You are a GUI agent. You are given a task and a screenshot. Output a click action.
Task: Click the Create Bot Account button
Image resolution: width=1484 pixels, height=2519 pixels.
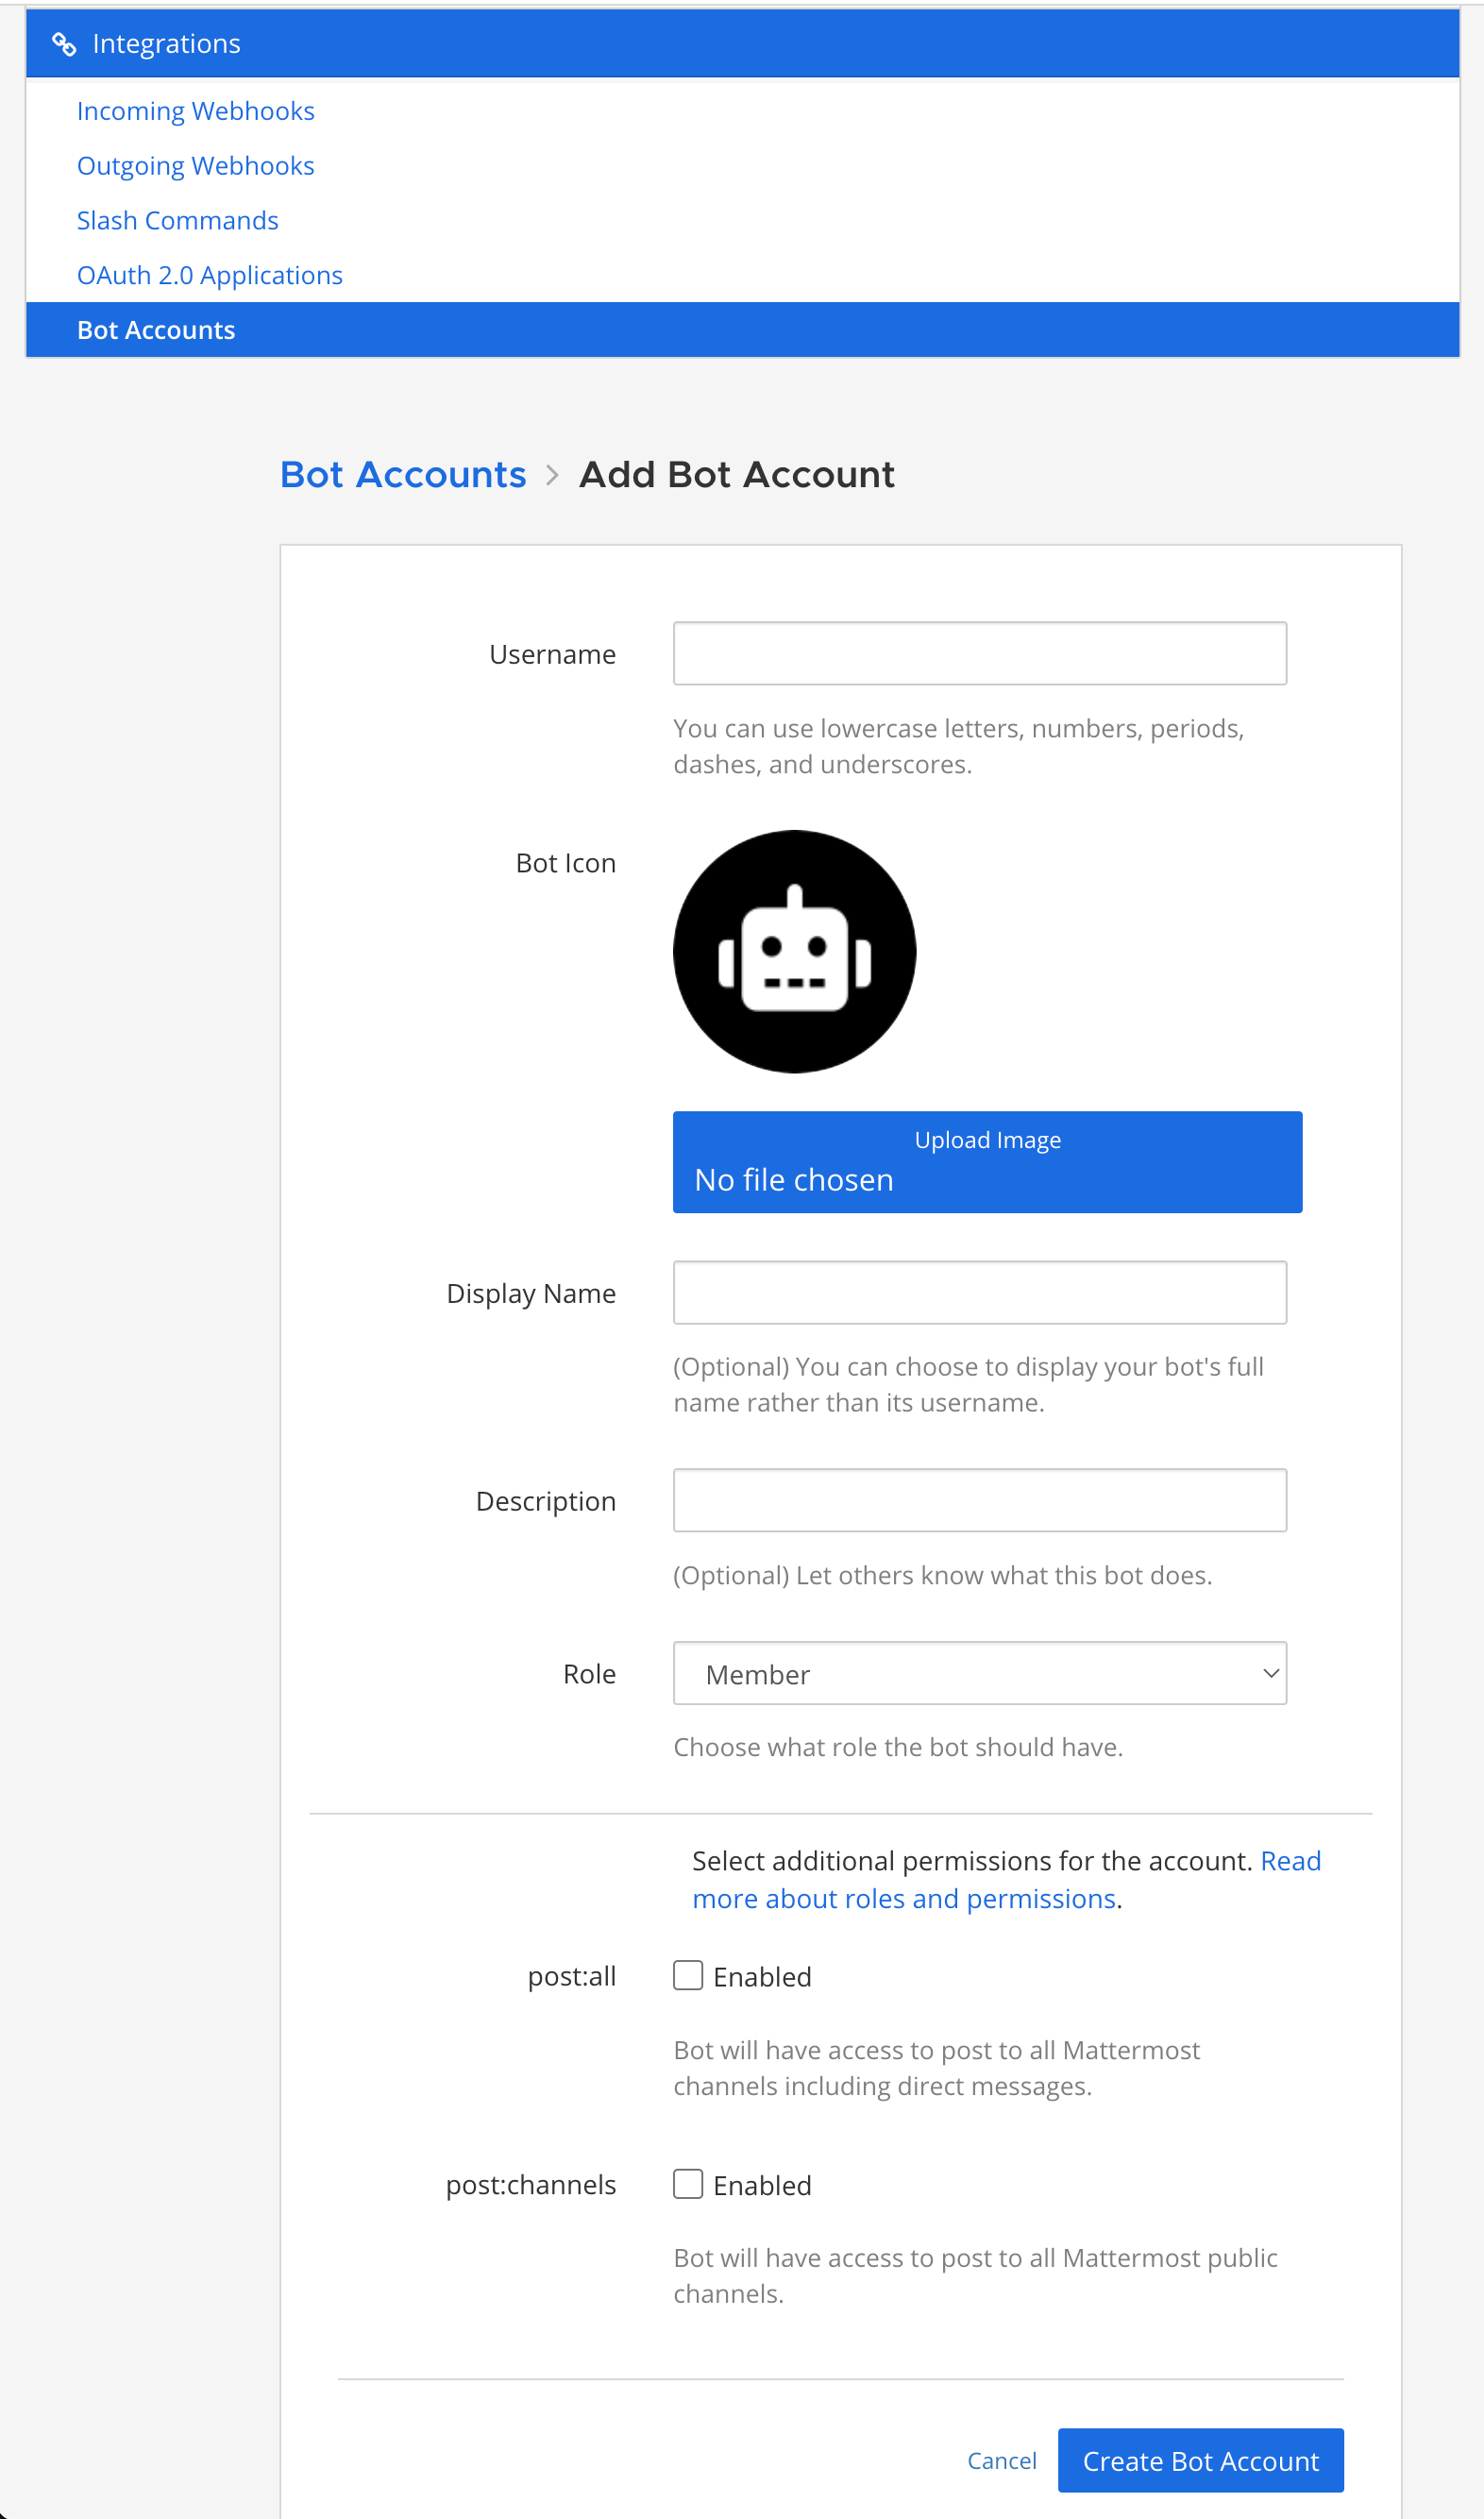click(x=1200, y=2460)
